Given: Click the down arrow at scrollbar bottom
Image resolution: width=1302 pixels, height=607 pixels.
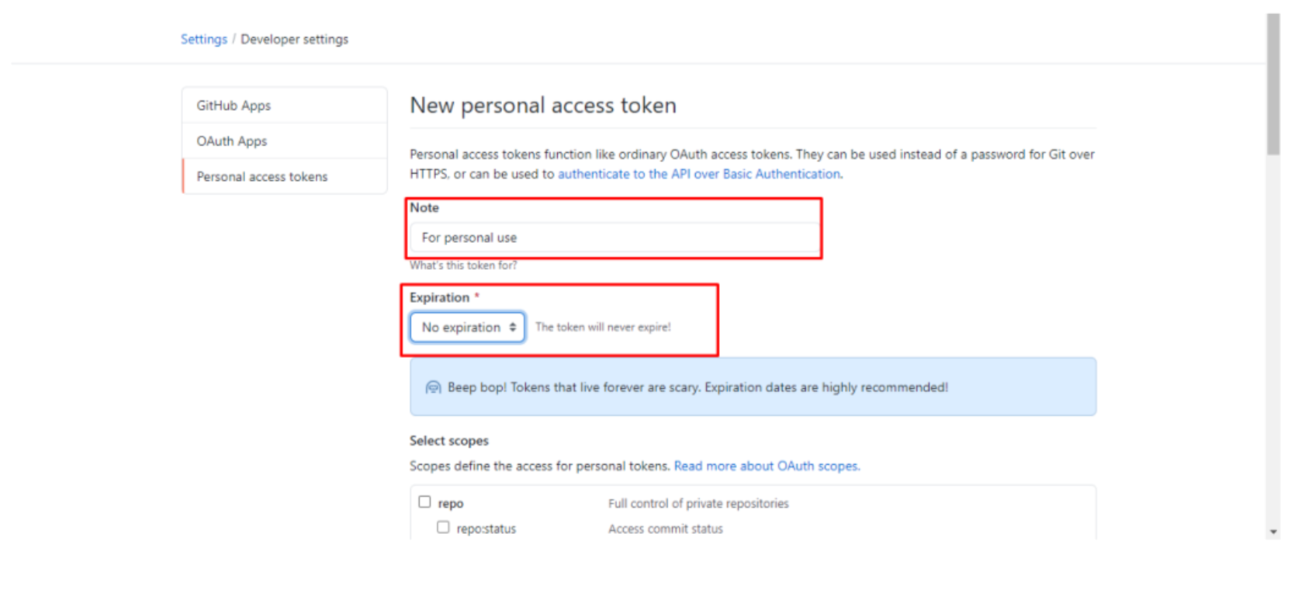Looking at the screenshot, I should (x=1274, y=532).
